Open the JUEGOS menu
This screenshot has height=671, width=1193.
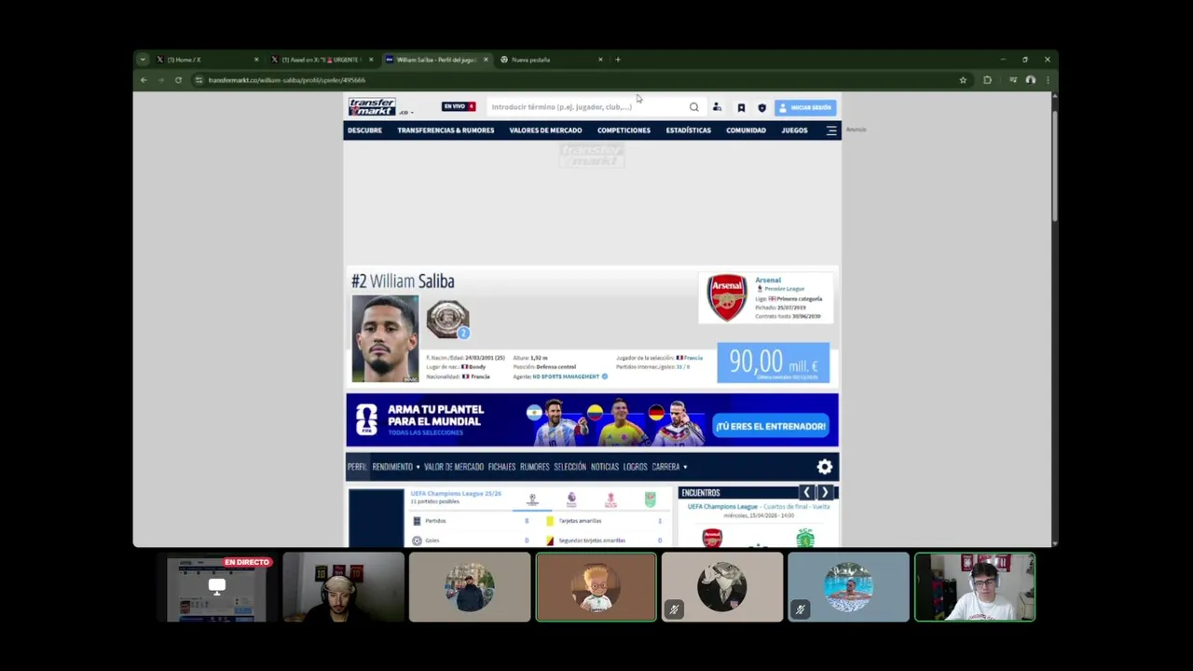pyautogui.click(x=794, y=130)
